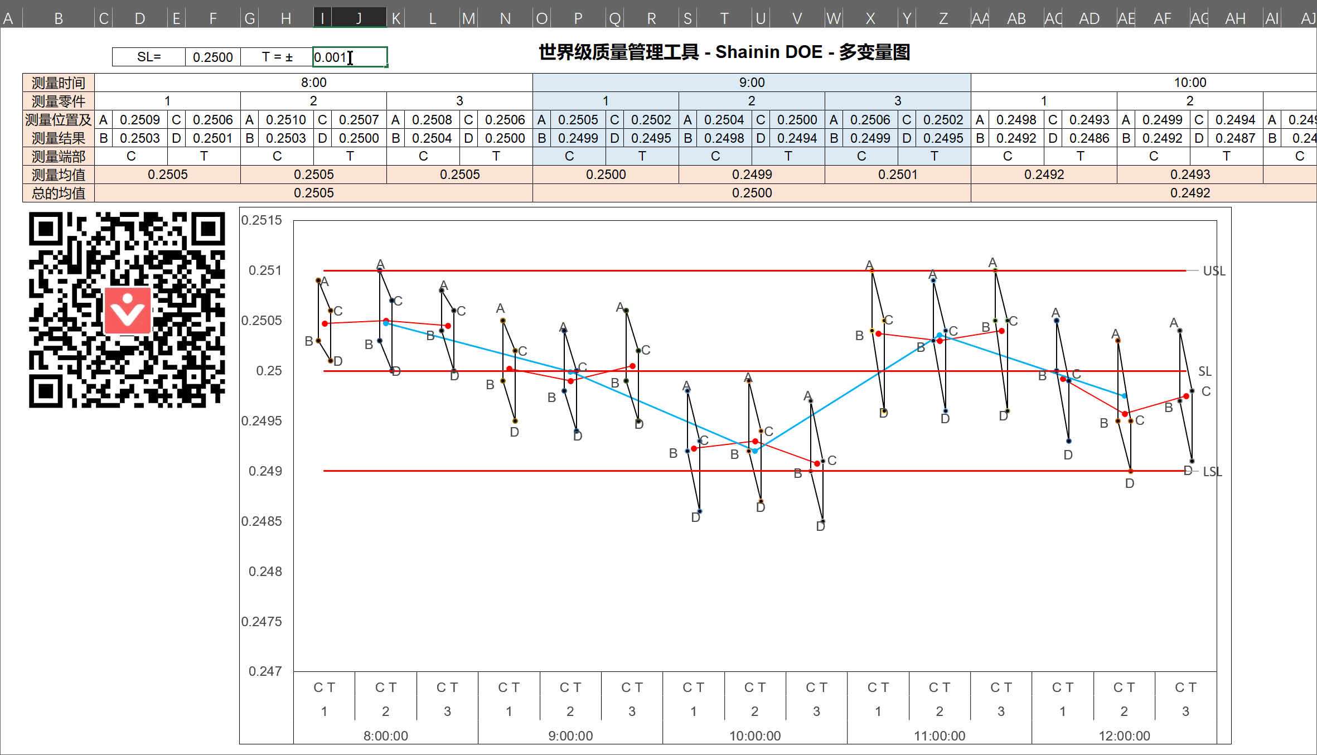Click the overall mean cell under 9:00 showing 0.2500
Viewport: 1317px width, 755px height.
click(x=752, y=193)
